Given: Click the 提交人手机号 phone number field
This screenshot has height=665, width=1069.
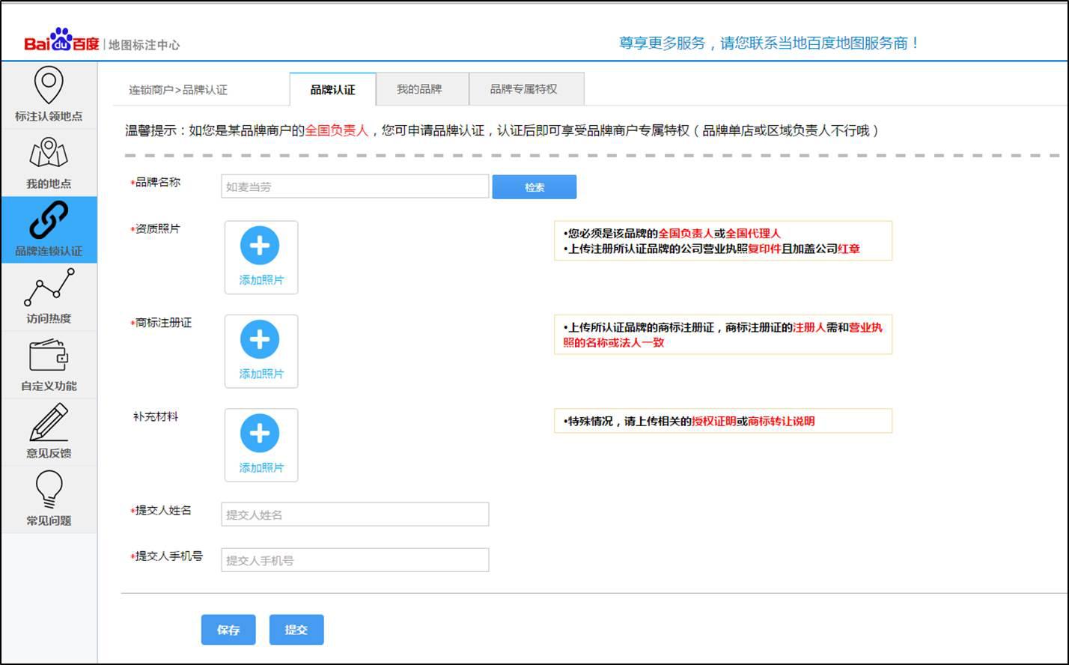Looking at the screenshot, I should point(353,559).
